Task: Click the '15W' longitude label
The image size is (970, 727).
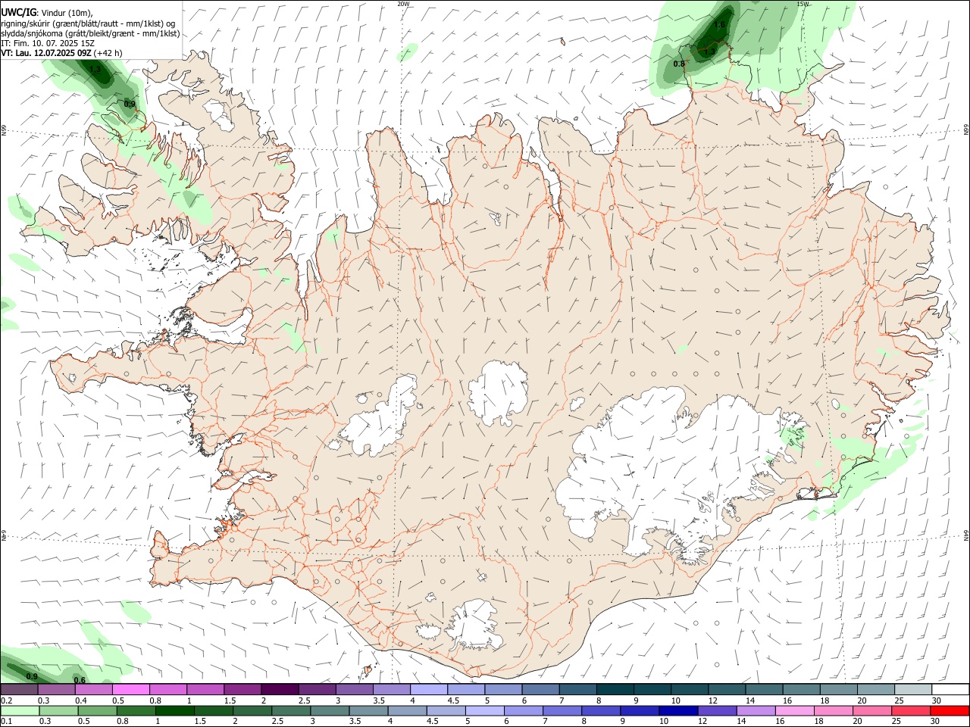Action: [x=803, y=4]
